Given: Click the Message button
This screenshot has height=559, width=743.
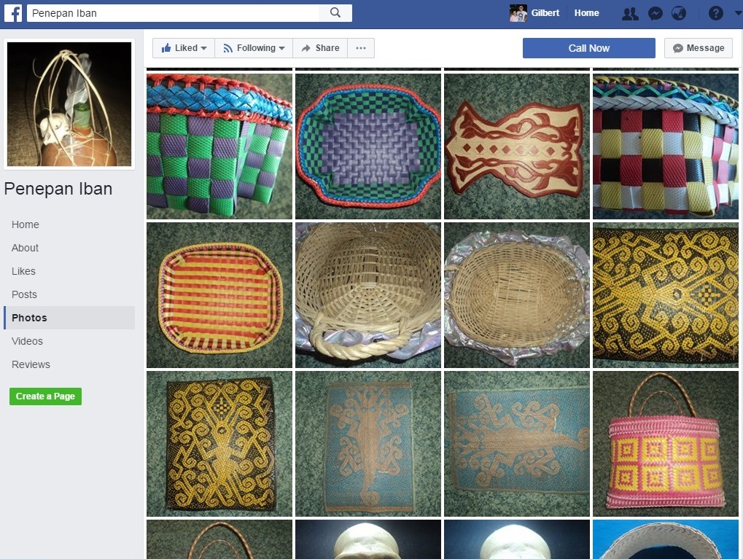Looking at the screenshot, I should point(699,48).
